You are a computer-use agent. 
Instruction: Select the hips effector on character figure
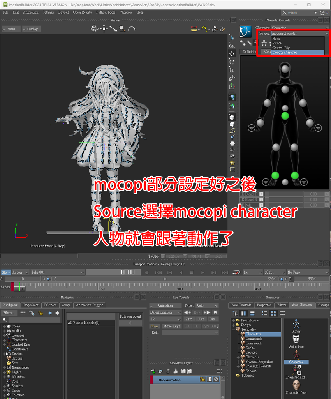285,116
